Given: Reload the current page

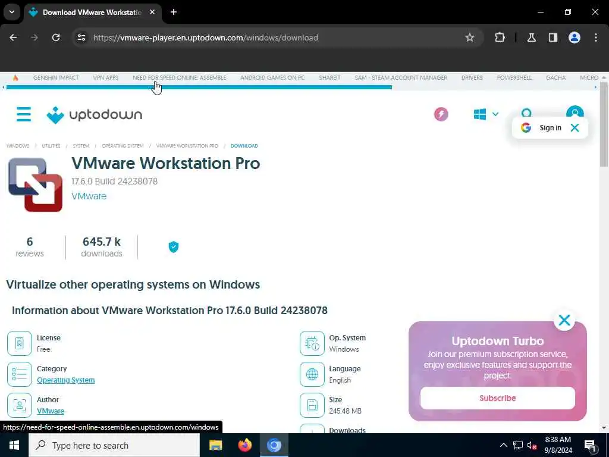Looking at the screenshot, I should click(x=56, y=37).
